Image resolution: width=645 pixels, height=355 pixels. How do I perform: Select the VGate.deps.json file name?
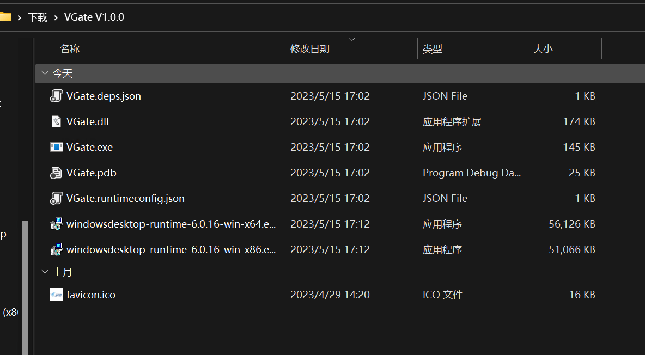[x=104, y=96]
